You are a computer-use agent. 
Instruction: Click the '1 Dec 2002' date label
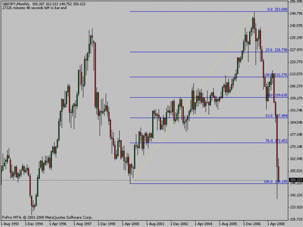(179, 224)
